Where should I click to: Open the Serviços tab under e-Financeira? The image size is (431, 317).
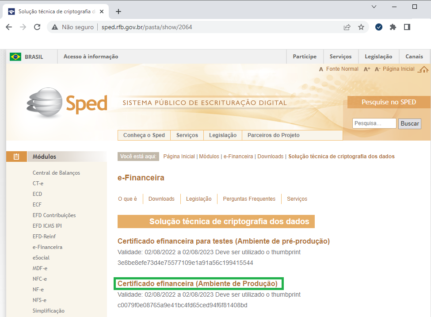[x=297, y=199]
